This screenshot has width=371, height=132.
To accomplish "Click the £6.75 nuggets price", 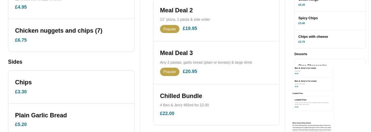I will tap(21, 40).
